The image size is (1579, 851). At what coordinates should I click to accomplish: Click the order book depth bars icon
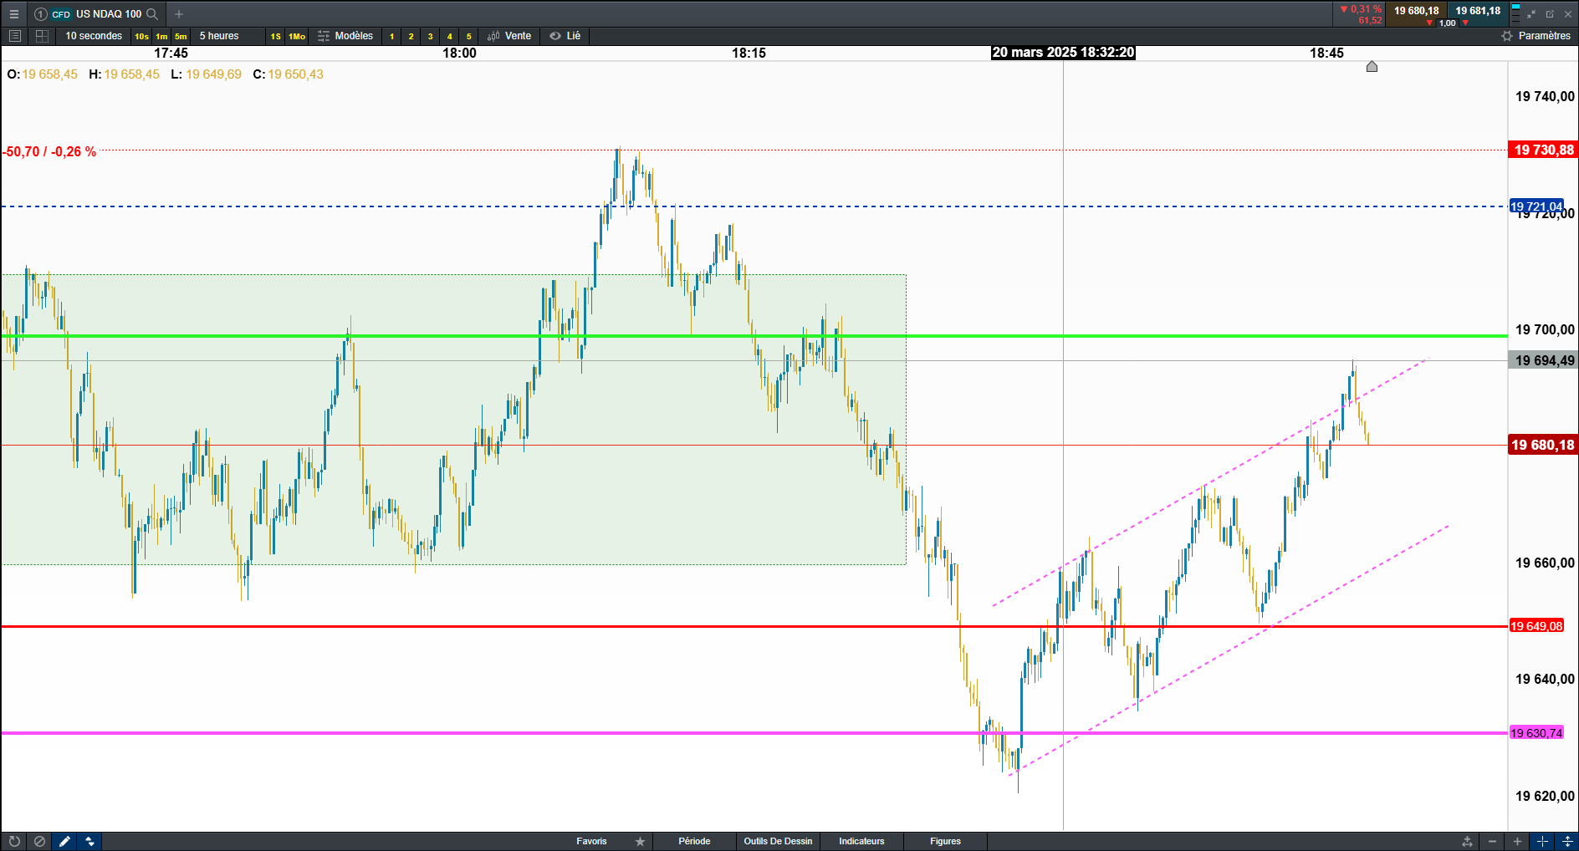(1515, 14)
